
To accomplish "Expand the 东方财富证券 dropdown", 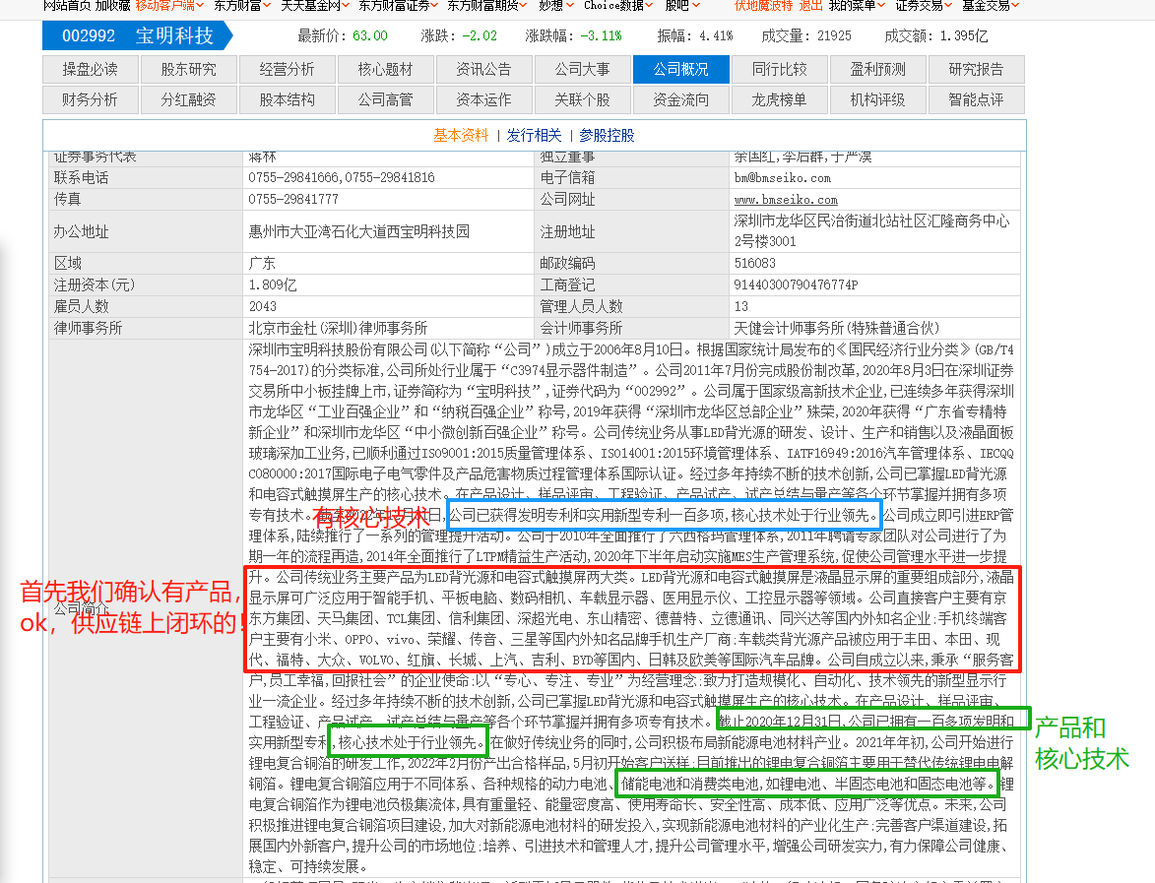I will coord(399,6).
